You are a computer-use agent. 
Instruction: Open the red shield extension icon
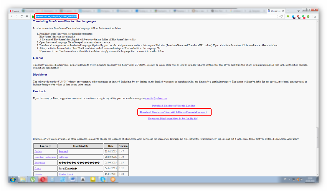click(298, 17)
